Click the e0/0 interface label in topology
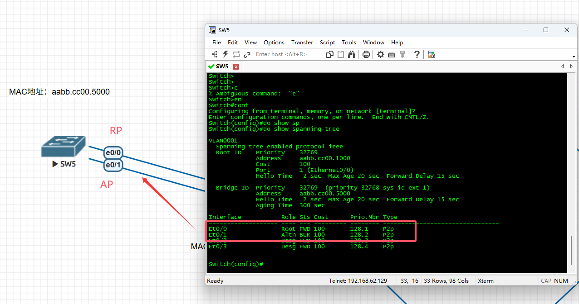This screenshot has height=304, width=579. (113, 152)
